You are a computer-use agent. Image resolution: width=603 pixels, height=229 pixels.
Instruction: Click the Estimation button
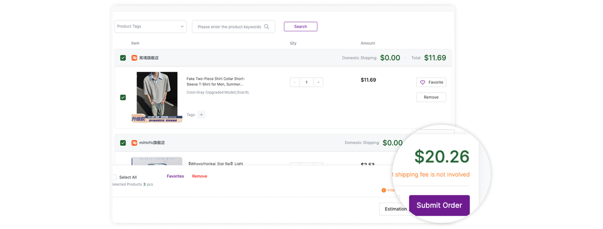click(x=395, y=209)
